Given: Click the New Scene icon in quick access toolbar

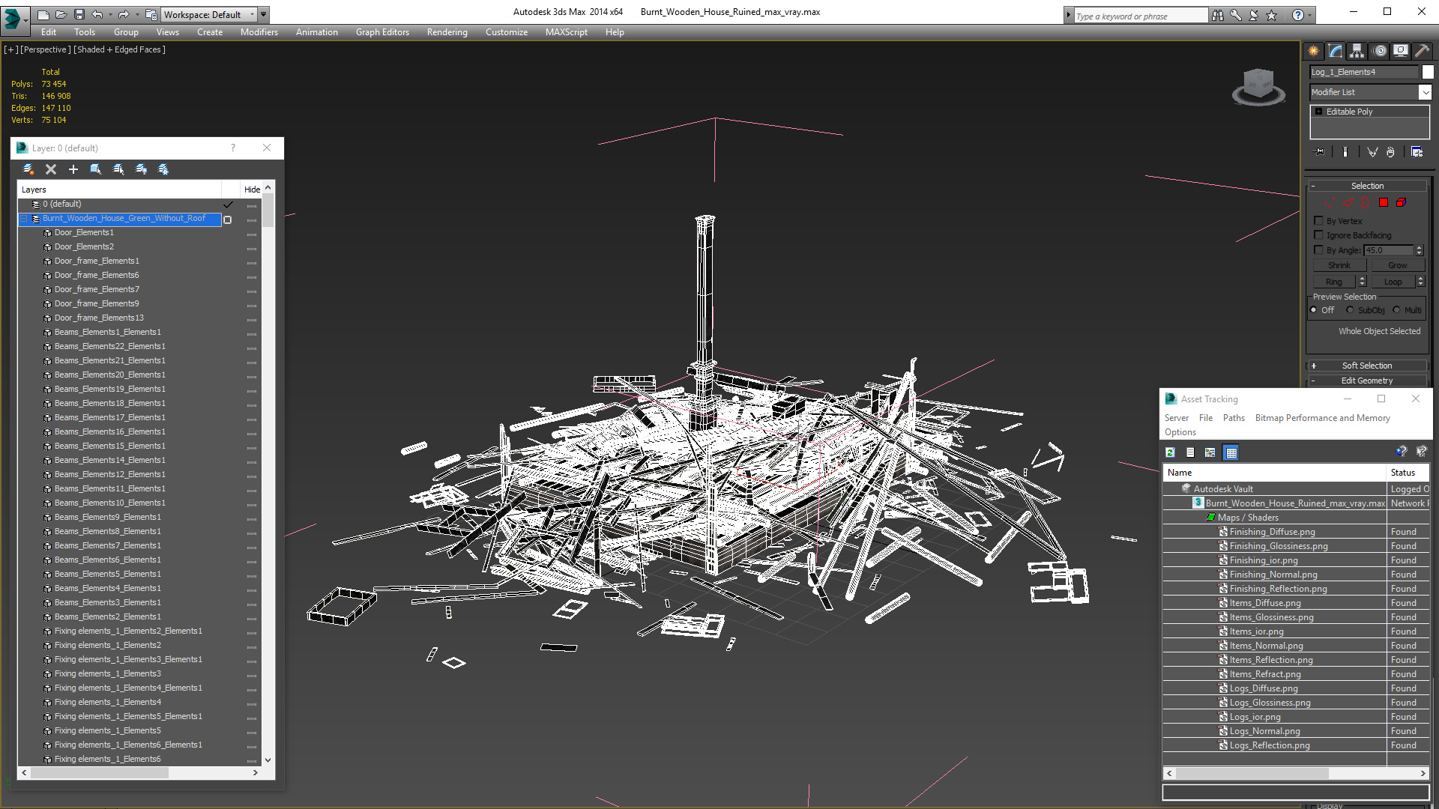Looking at the screenshot, I should coord(43,14).
